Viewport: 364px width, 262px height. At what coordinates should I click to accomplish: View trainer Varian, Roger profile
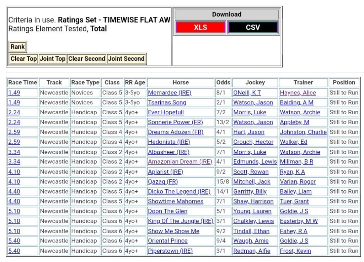point(298,181)
